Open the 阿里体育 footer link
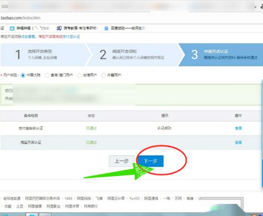The image size is (263, 216). (x=72, y=206)
